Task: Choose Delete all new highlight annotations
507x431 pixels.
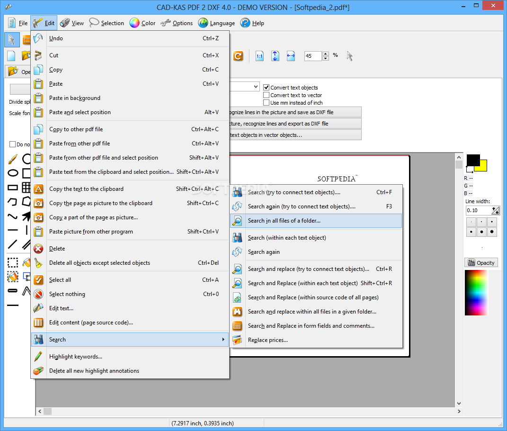Action: 130,371
